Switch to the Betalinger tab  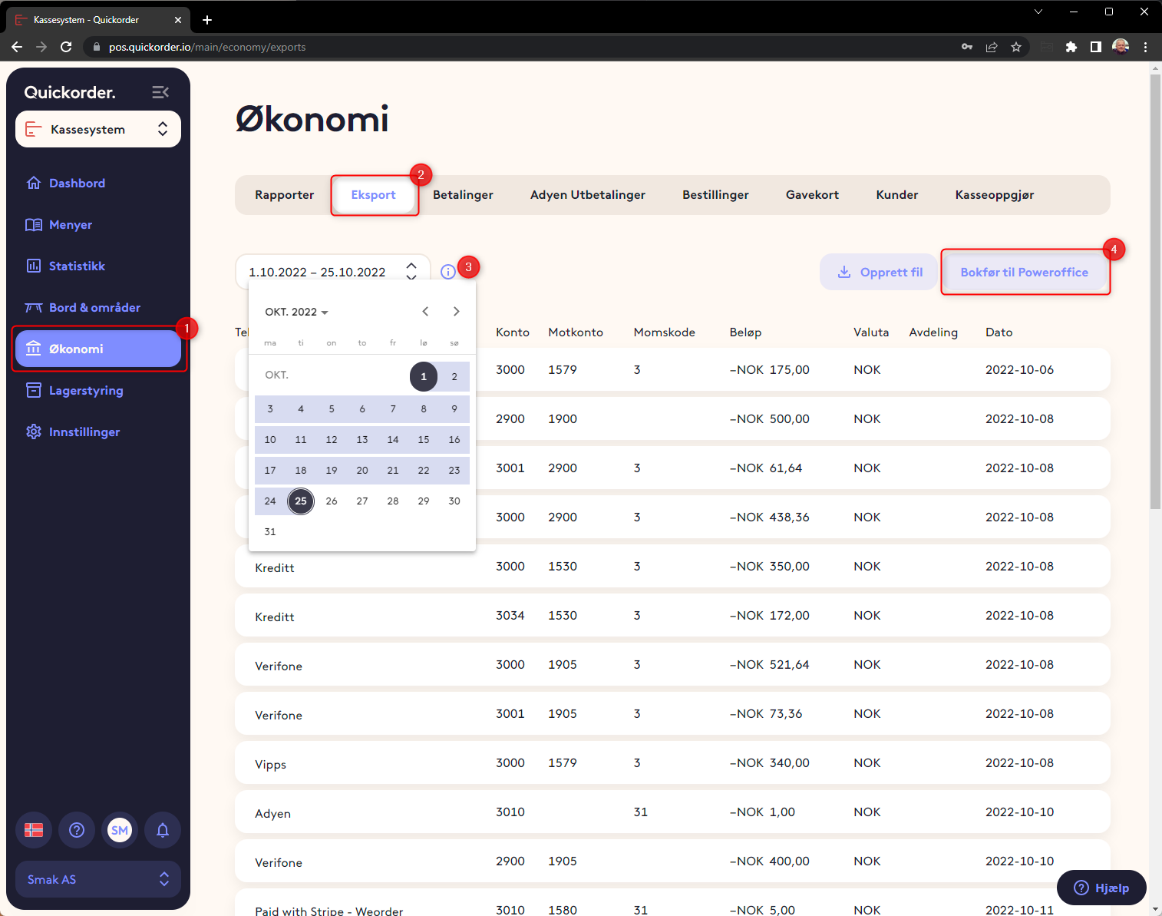coord(463,195)
